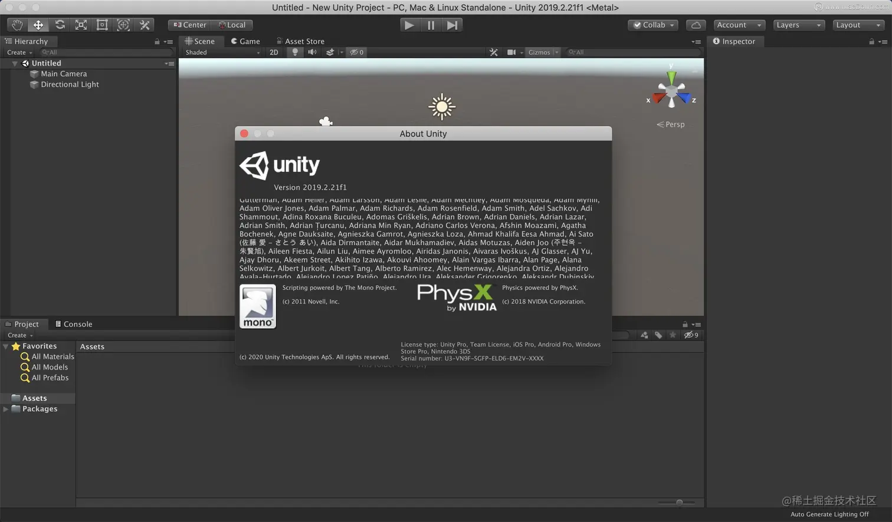The width and height of the screenshot is (892, 522).
Task: Open the Gizmos dropdown
Action: [x=543, y=52]
